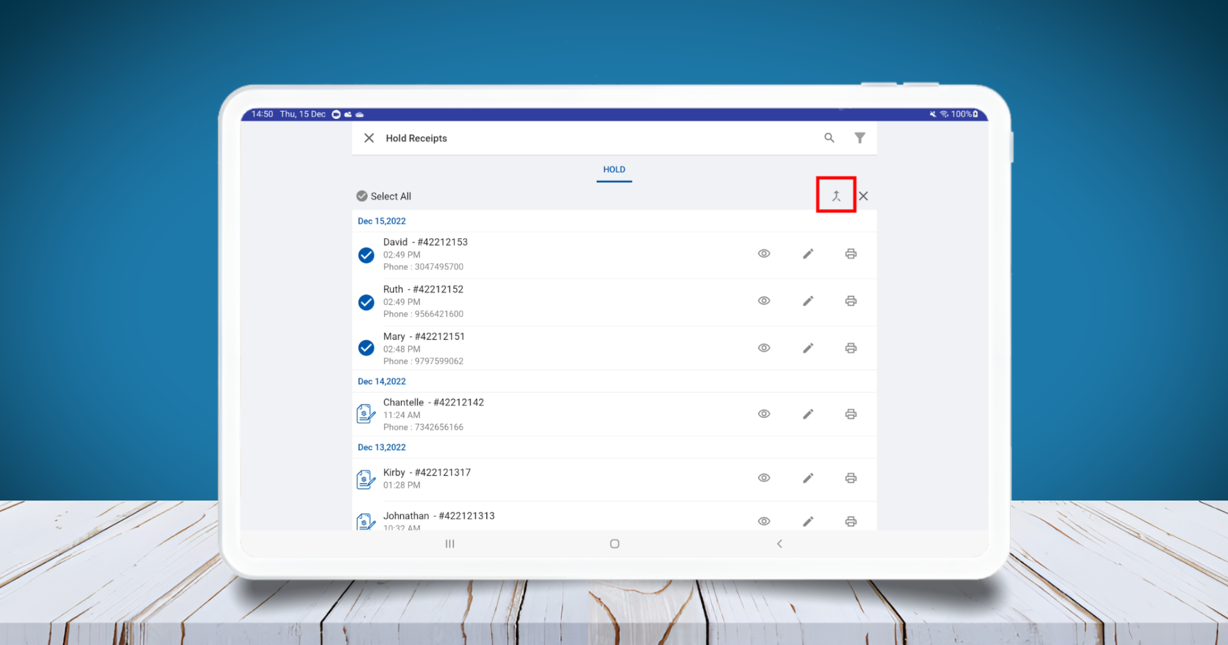Toggle the Select All checkbox
Viewport: 1228px width, 645px height.
point(362,196)
